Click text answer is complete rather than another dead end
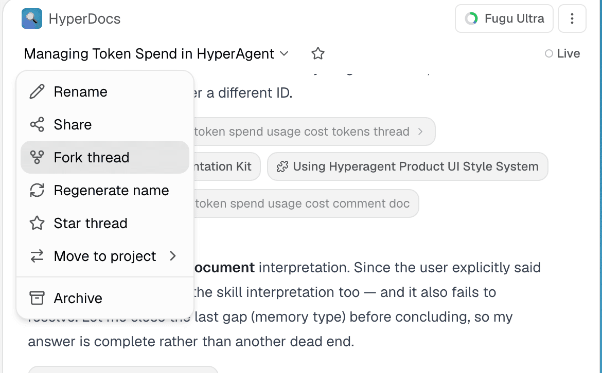This screenshot has height=373, width=602. 191,342
